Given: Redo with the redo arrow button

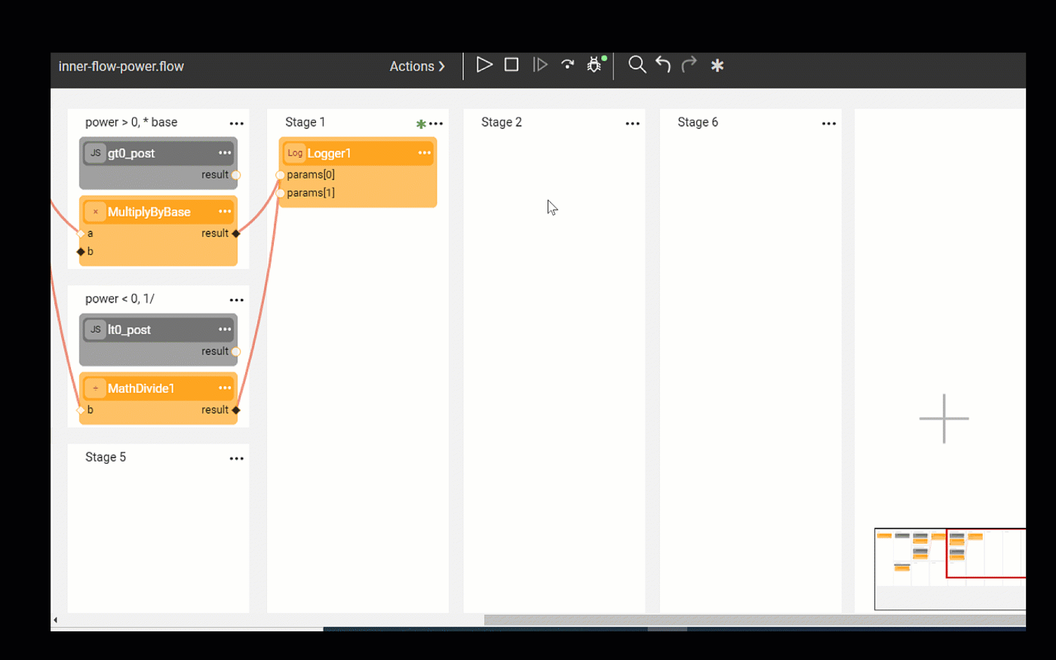Looking at the screenshot, I should click(689, 65).
